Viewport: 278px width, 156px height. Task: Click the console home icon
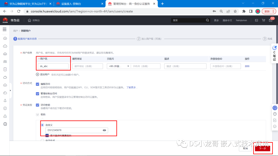(29, 20)
